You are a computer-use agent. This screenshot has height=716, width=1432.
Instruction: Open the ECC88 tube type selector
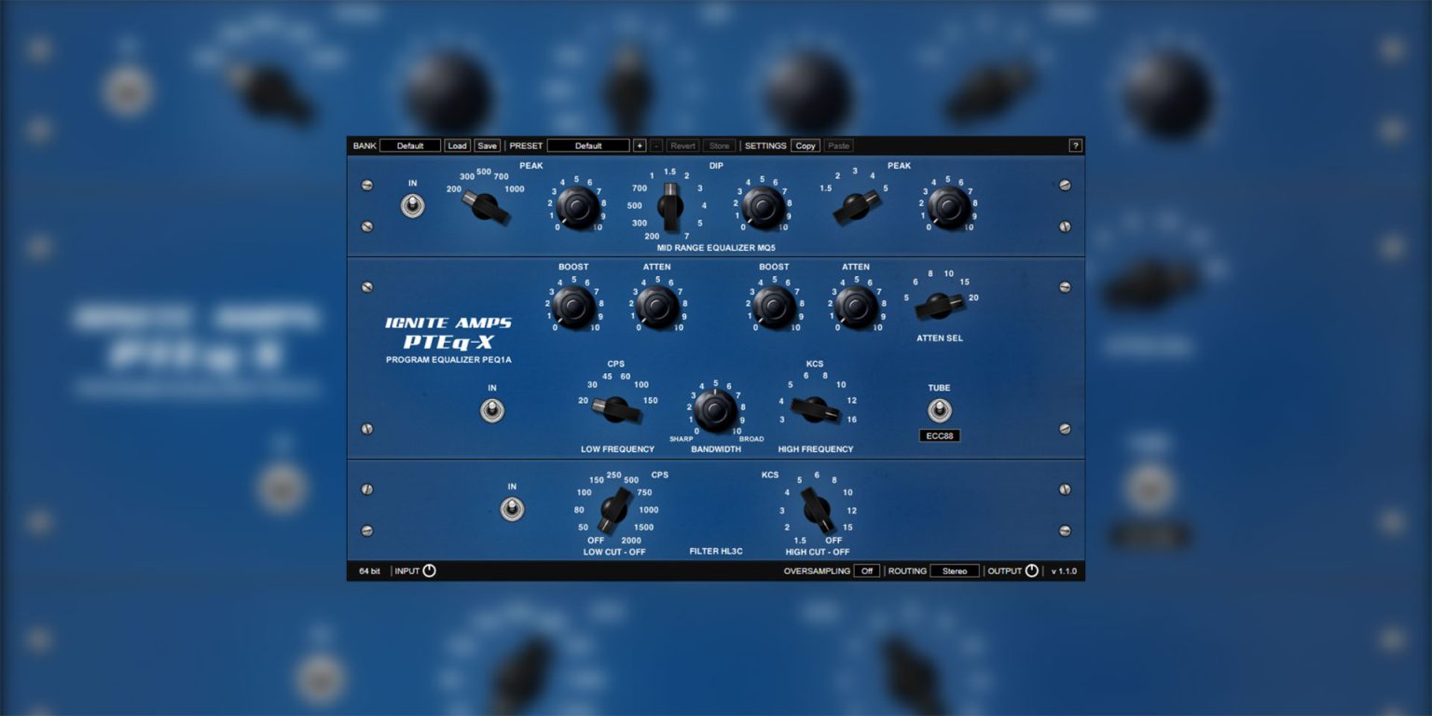click(x=939, y=434)
